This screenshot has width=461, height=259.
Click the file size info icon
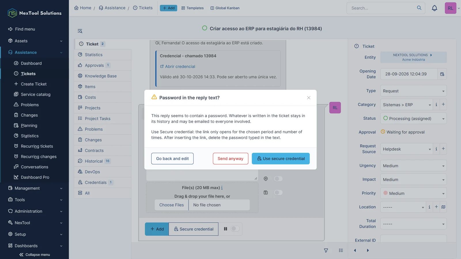[x=222, y=188]
